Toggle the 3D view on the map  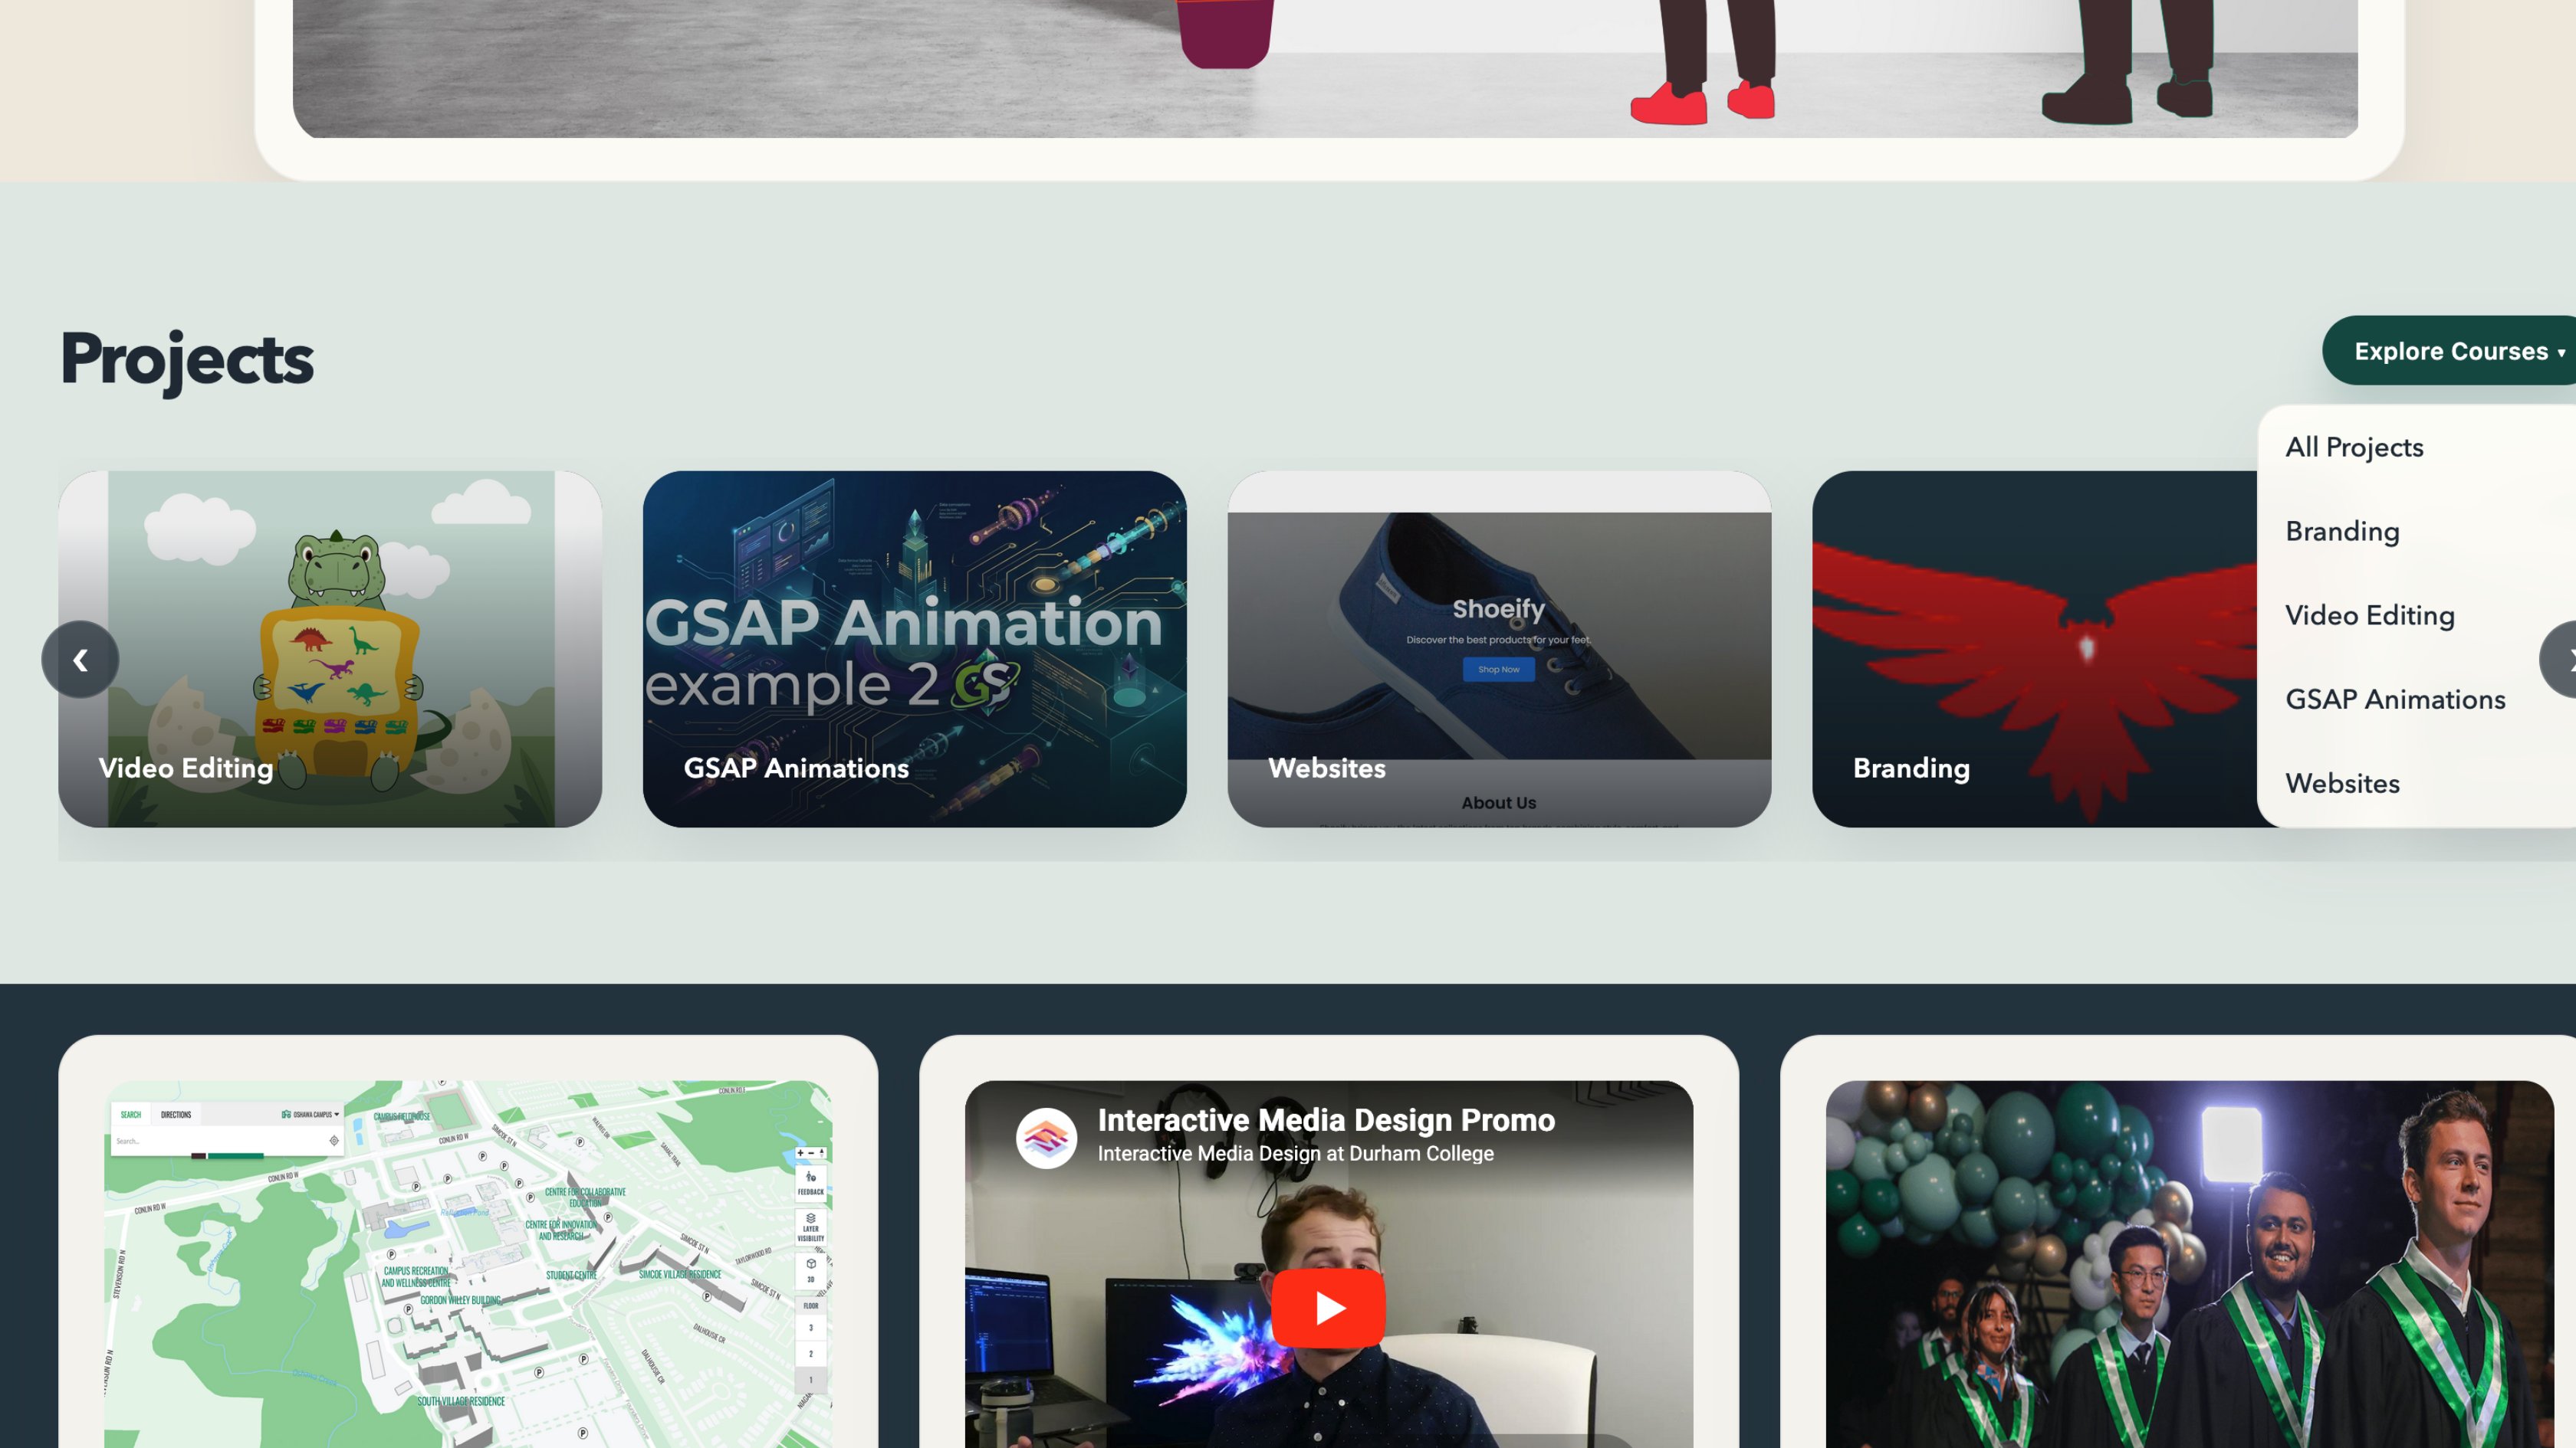[x=811, y=1270]
